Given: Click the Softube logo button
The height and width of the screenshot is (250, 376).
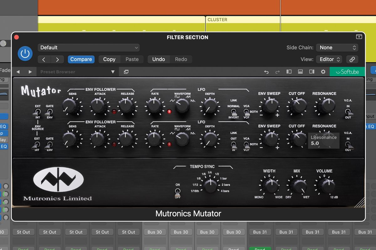Looking at the screenshot, I should [347, 72].
